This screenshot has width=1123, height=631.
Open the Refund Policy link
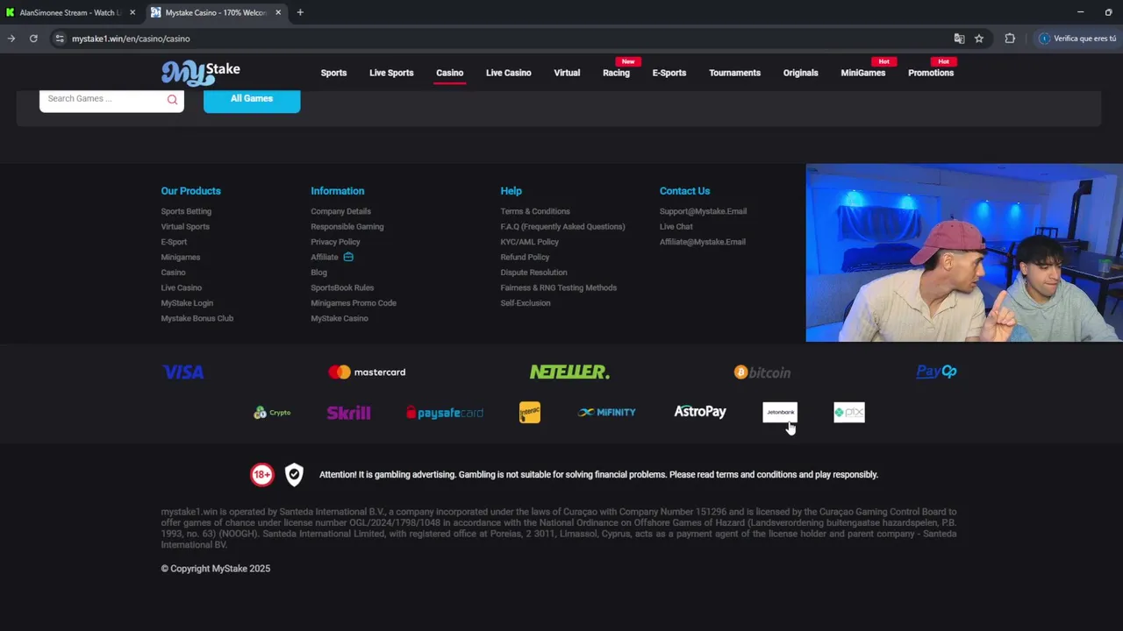tap(525, 257)
